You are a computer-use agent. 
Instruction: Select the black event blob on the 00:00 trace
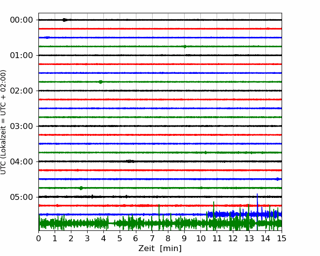[64, 20]
